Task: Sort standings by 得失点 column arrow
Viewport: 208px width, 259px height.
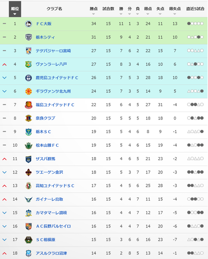Action: [x=175, y=14]
